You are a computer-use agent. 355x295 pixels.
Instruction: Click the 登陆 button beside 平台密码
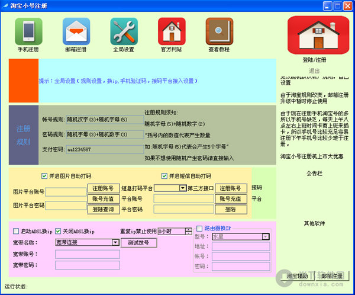click(x=231, y=210)
